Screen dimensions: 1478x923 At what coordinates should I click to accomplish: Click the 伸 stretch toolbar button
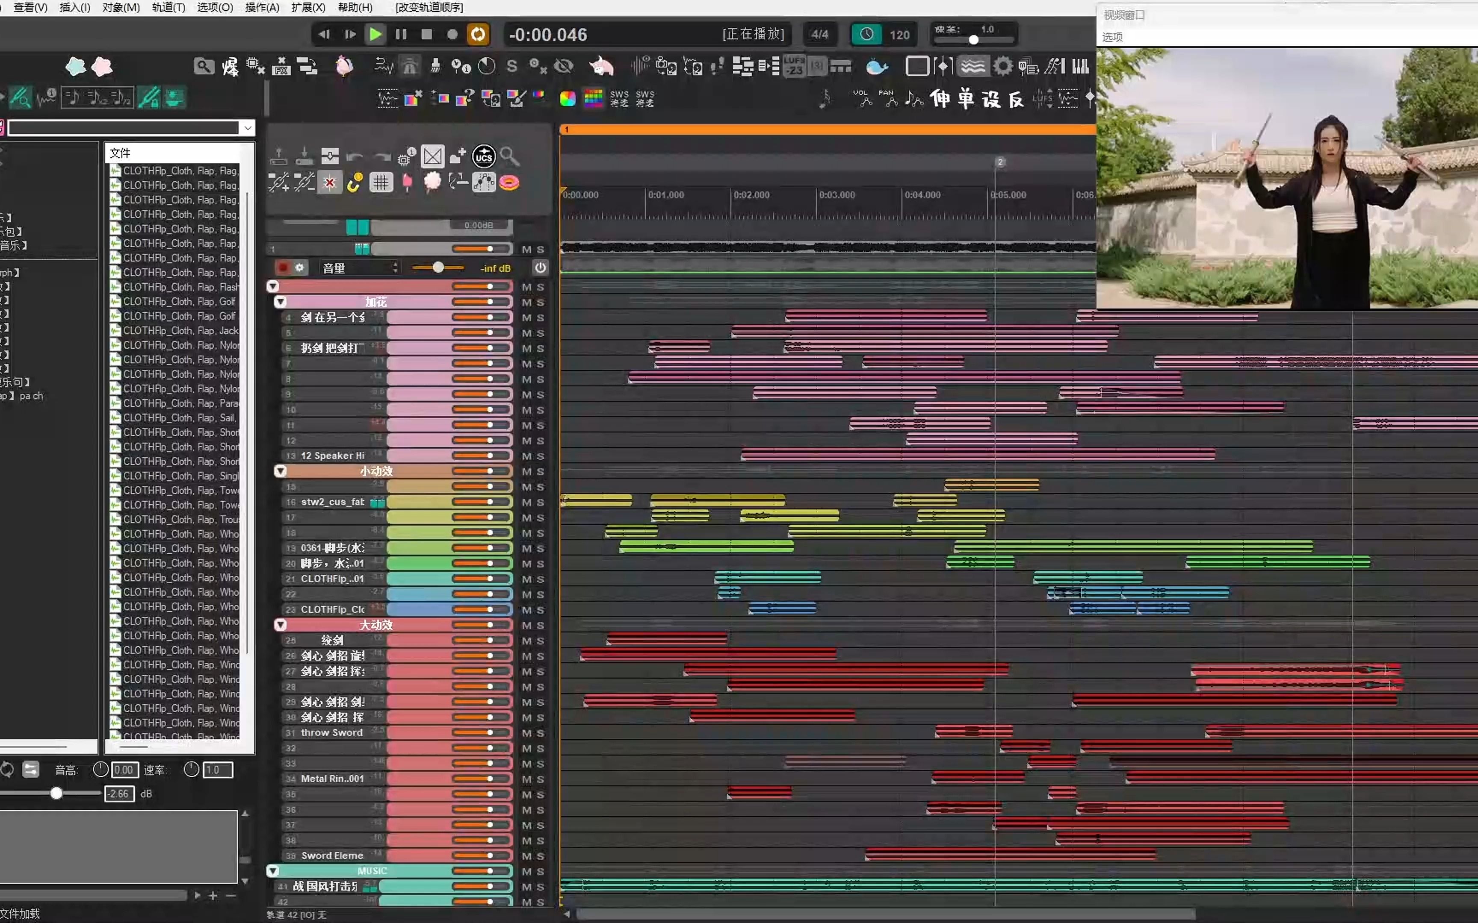click(x=940, y=98)
